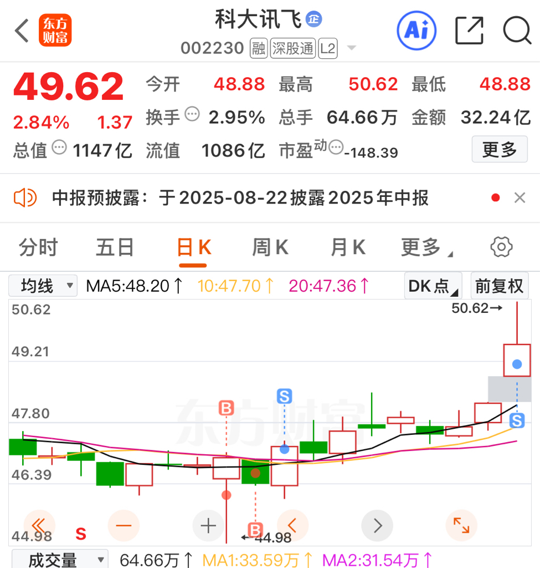
Task: Move chart right with next arrow
Action: click(377, 526)
